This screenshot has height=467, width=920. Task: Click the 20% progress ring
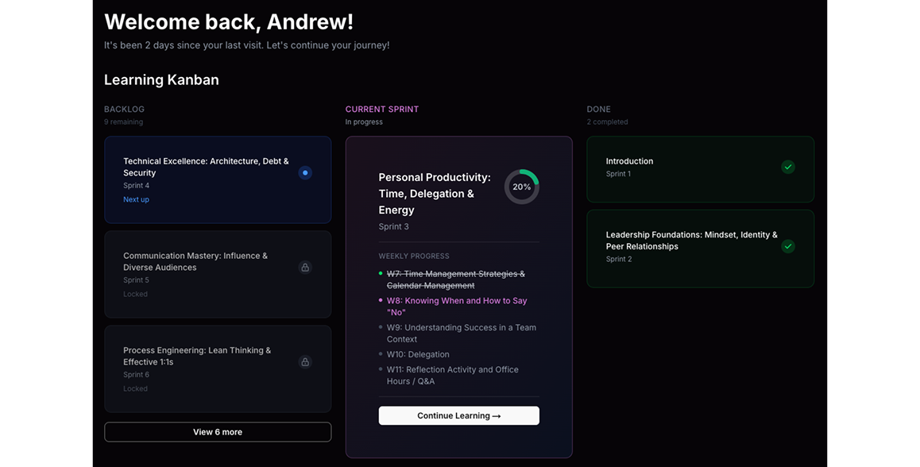(522, 187)
